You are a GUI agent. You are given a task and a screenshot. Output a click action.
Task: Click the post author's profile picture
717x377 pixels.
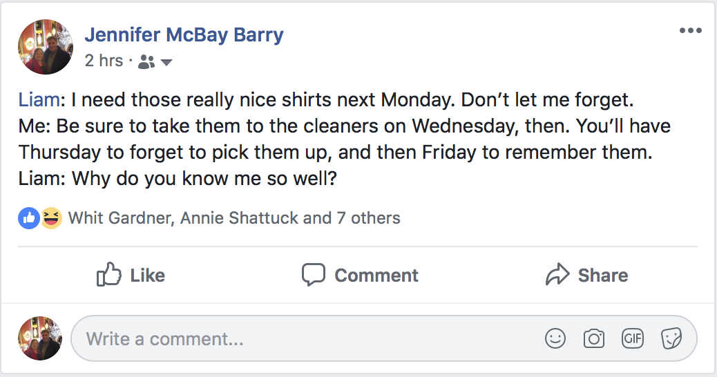click(x=46, y=46)
